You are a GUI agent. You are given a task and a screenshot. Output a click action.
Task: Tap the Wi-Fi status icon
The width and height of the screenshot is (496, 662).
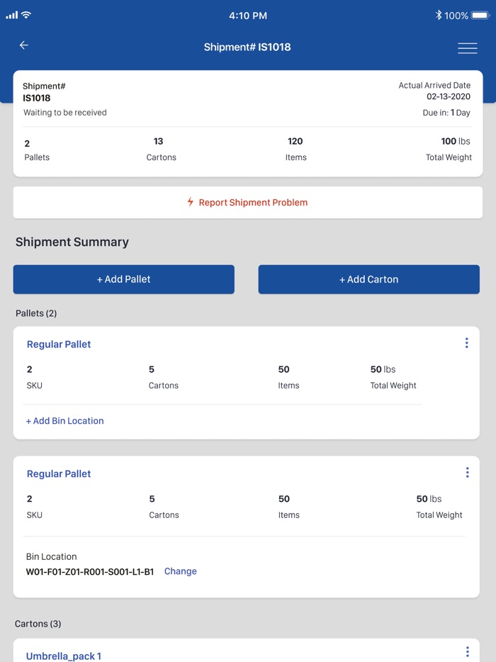point(26,15)
